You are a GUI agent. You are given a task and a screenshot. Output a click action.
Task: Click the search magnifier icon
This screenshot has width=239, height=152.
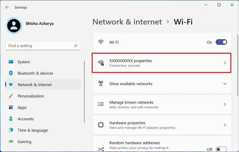[x=76, y=46]
